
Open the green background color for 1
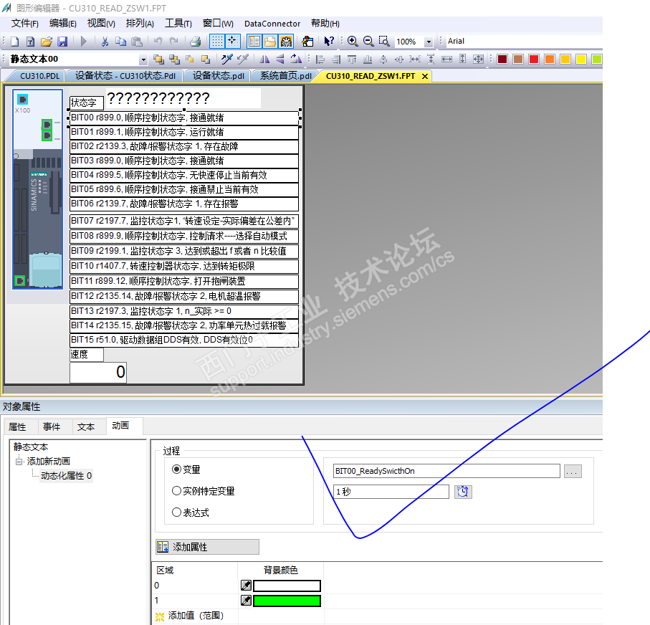pyautogui.click(x=287, y=601)
